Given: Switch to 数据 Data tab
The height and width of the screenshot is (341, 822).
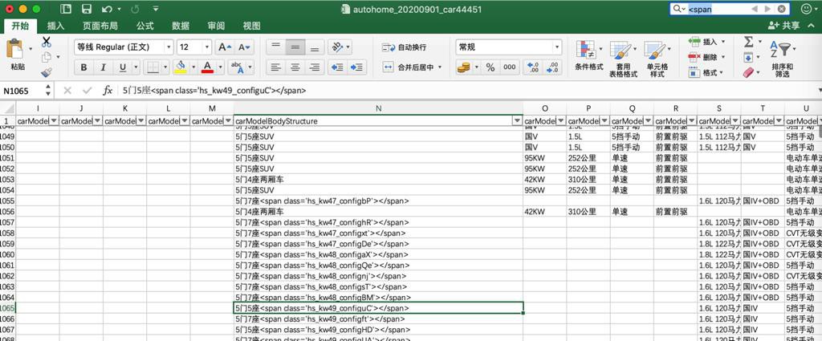Looking at the screenshot, I should [x=181, y=26].
